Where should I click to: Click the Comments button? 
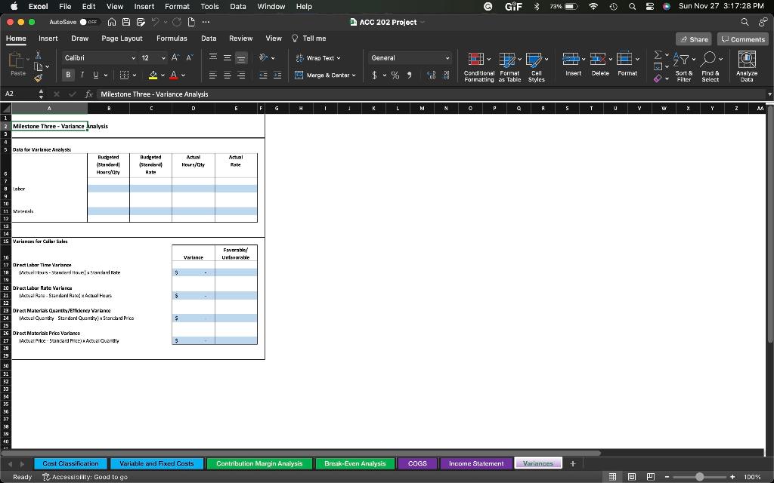pos(742,38)
